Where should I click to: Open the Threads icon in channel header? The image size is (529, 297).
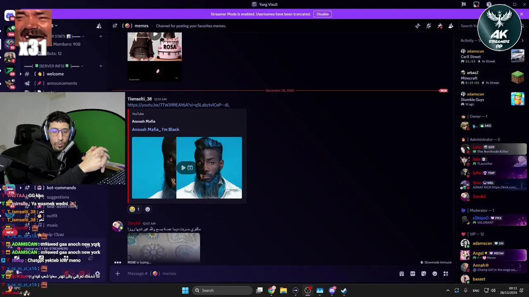(417, 26)
